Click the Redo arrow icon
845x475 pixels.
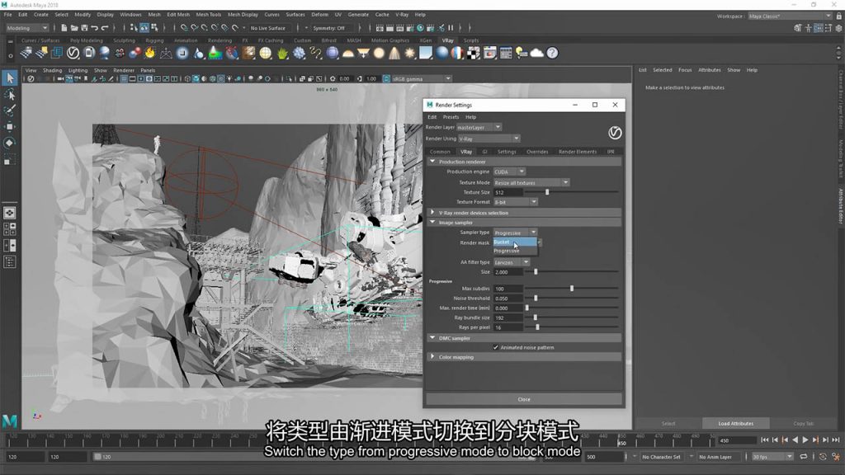pyautogui.click(x=105, y=28)
